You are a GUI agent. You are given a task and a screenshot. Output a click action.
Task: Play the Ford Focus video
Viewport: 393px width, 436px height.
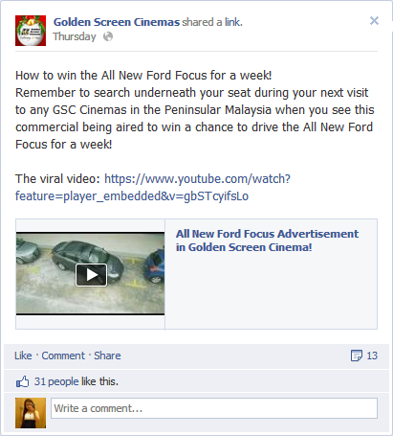click(91, 275)
